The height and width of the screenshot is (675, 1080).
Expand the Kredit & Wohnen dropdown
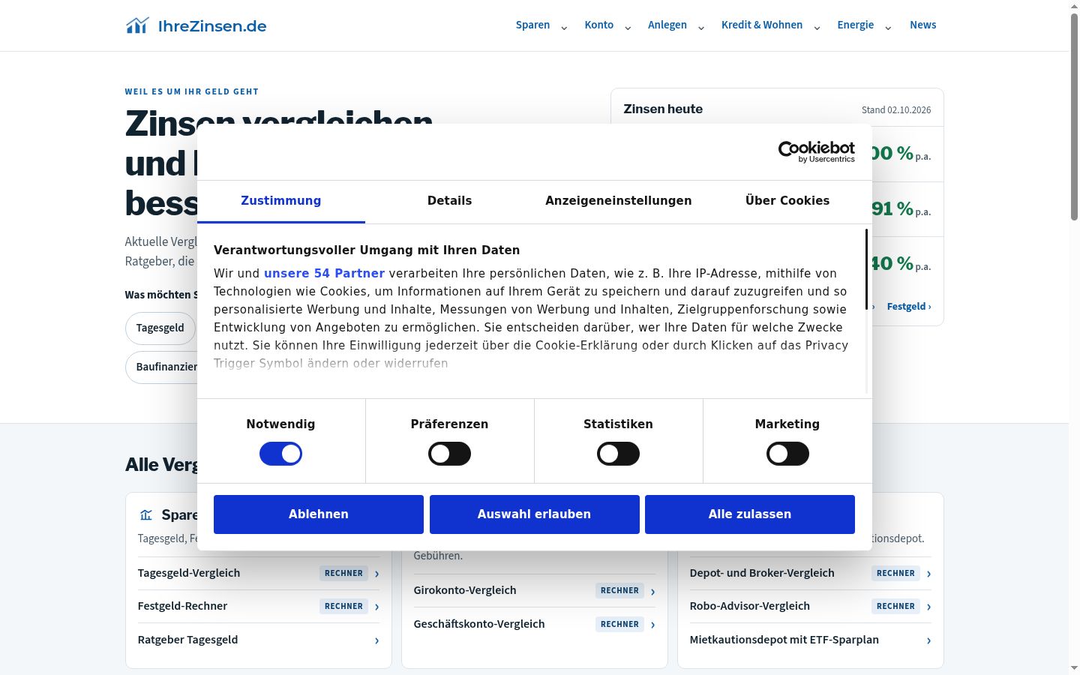tap(817, 28)
